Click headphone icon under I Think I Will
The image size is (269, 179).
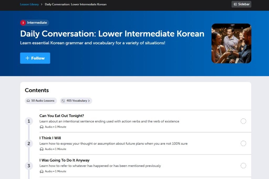(x=42, y=149)
